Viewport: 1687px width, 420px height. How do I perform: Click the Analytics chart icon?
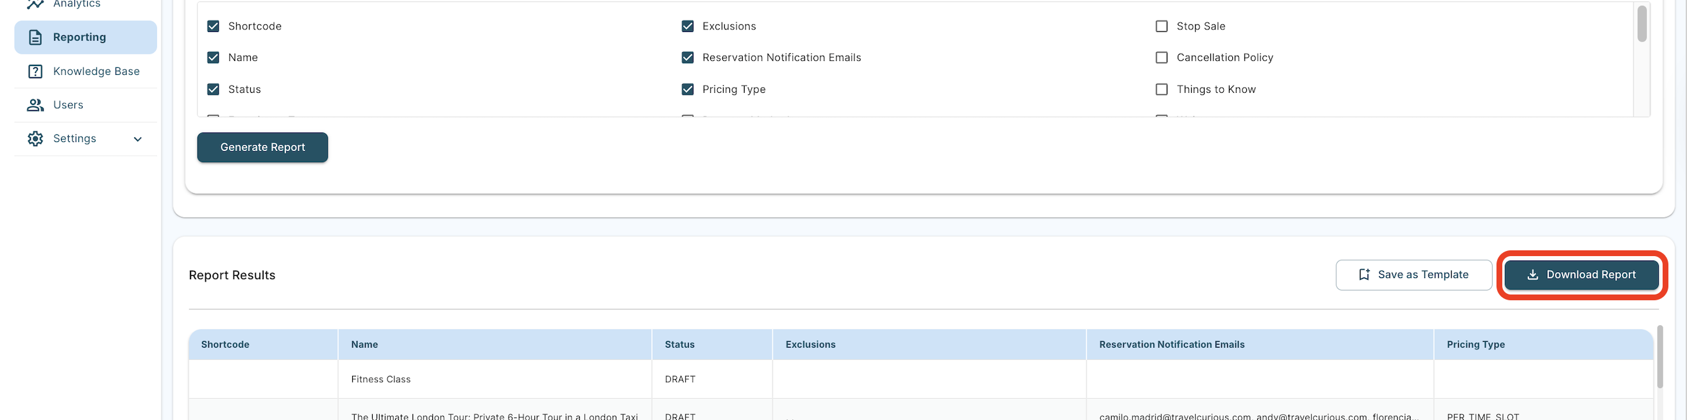pyautogui.click(x=35, y=4)
